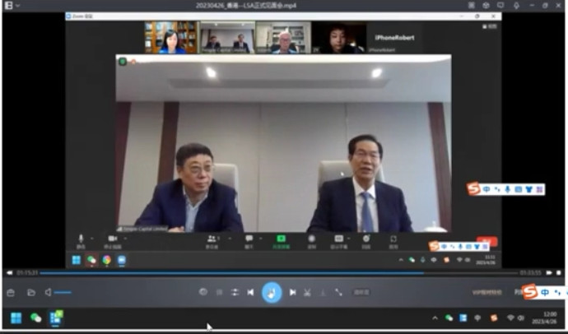Open the Start menu in the recorded inner taskbar
Viewport: 568px width, 334px height.
pos(76,260)
